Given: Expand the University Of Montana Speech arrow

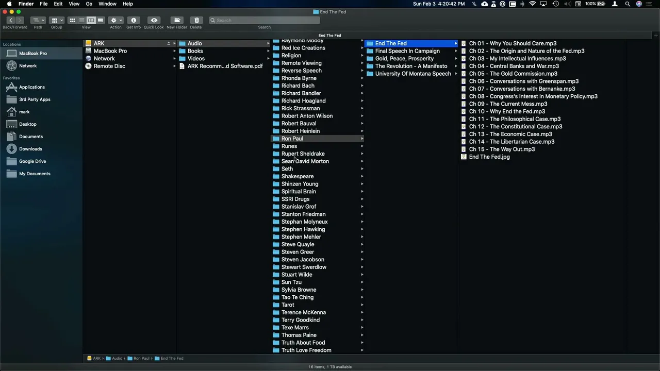Looking at the screenshot, I should pyautogui.click(x=456, y=74).
